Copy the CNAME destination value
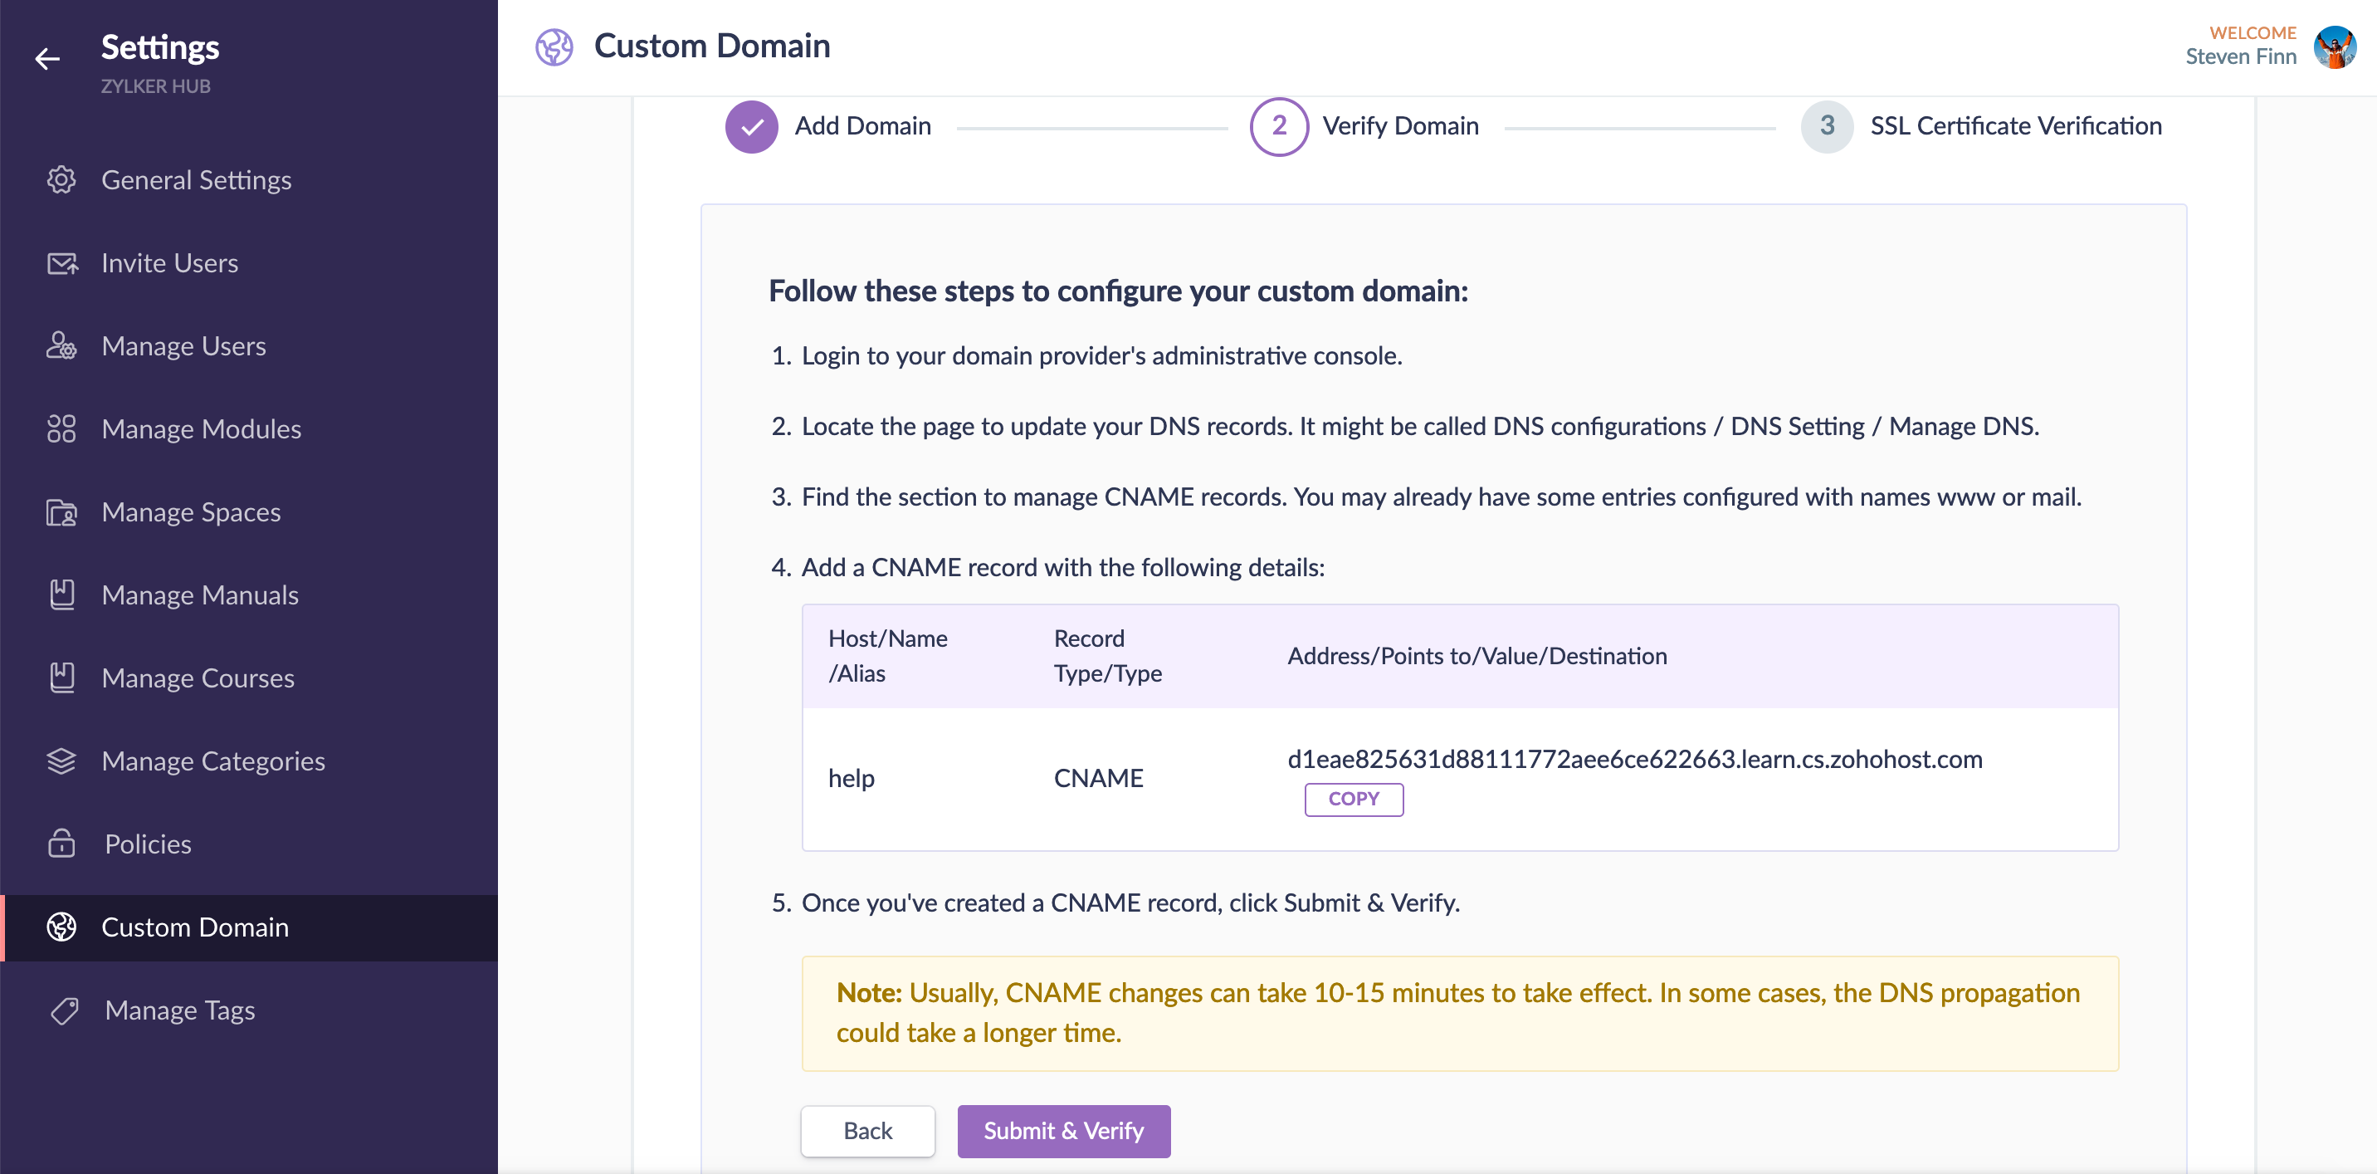Image resolution: width=2377 pixels, height=1174 pixels. coord(1353,800)
